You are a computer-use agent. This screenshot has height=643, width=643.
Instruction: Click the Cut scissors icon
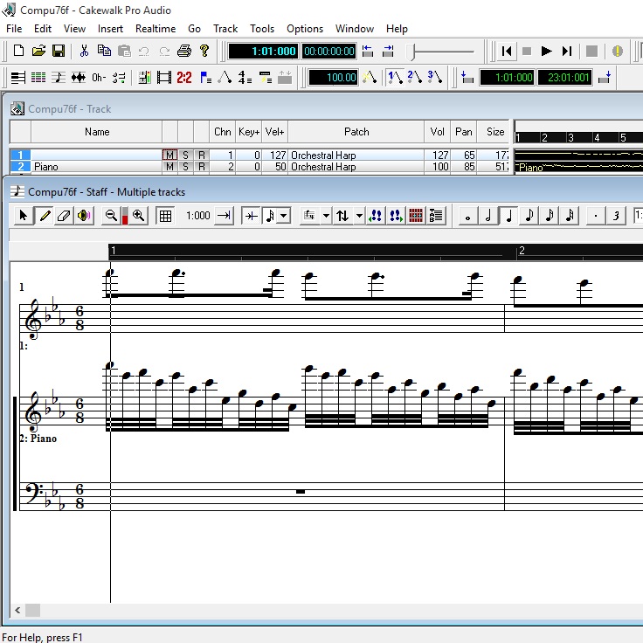[x=84, y=51]
